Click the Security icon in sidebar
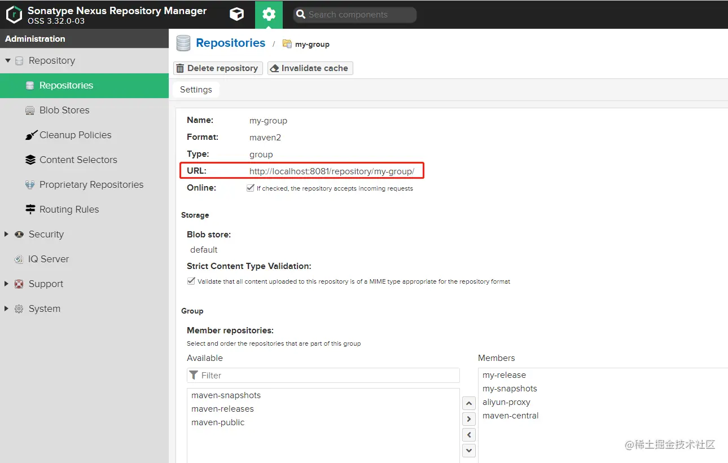Viewport: 728px width, 463px height. pyautogui.click(x=19, y=235)
